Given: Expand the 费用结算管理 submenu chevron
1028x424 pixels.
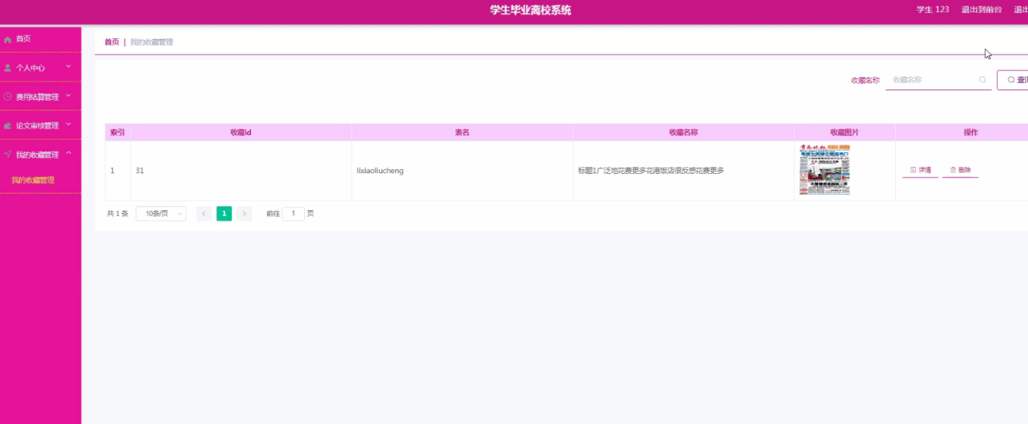Looking at the screenshot, I should 69,96.
